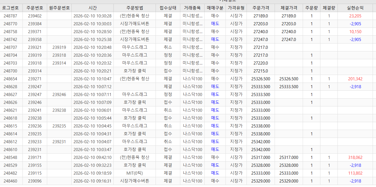Select the MIT(0틱) order method cell

pyautogui.click(x=135, y=173)
